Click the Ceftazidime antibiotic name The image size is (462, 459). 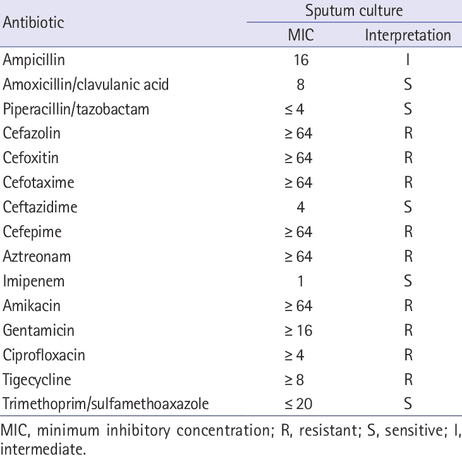tap(40, 207)
